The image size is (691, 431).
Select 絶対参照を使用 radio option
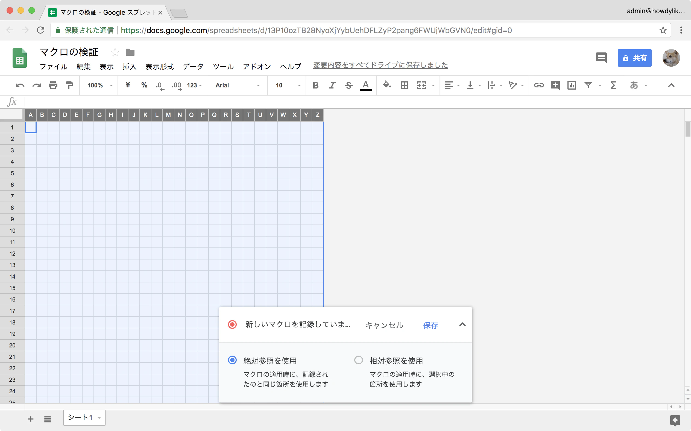(232, 360)
